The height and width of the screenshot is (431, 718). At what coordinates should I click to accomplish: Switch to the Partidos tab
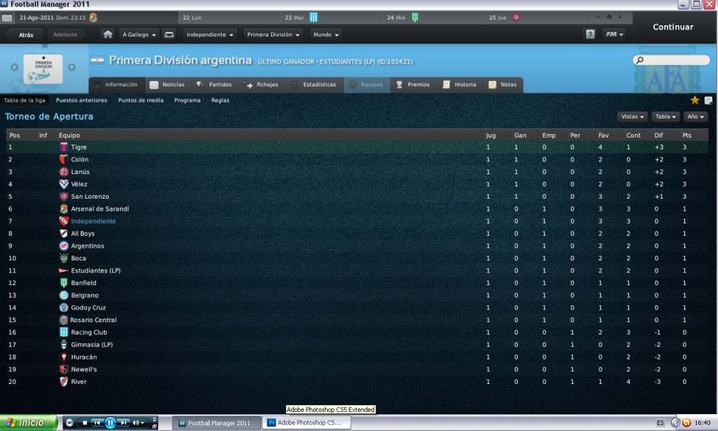click(x=214, y=85)
